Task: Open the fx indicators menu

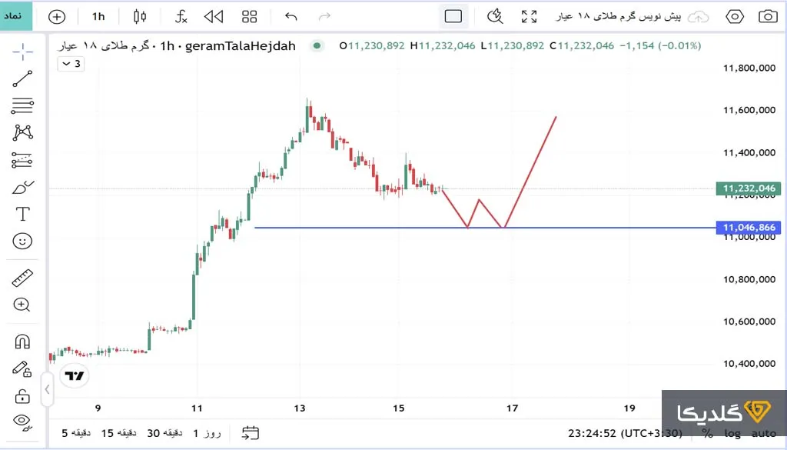Action: click(181, 16)
